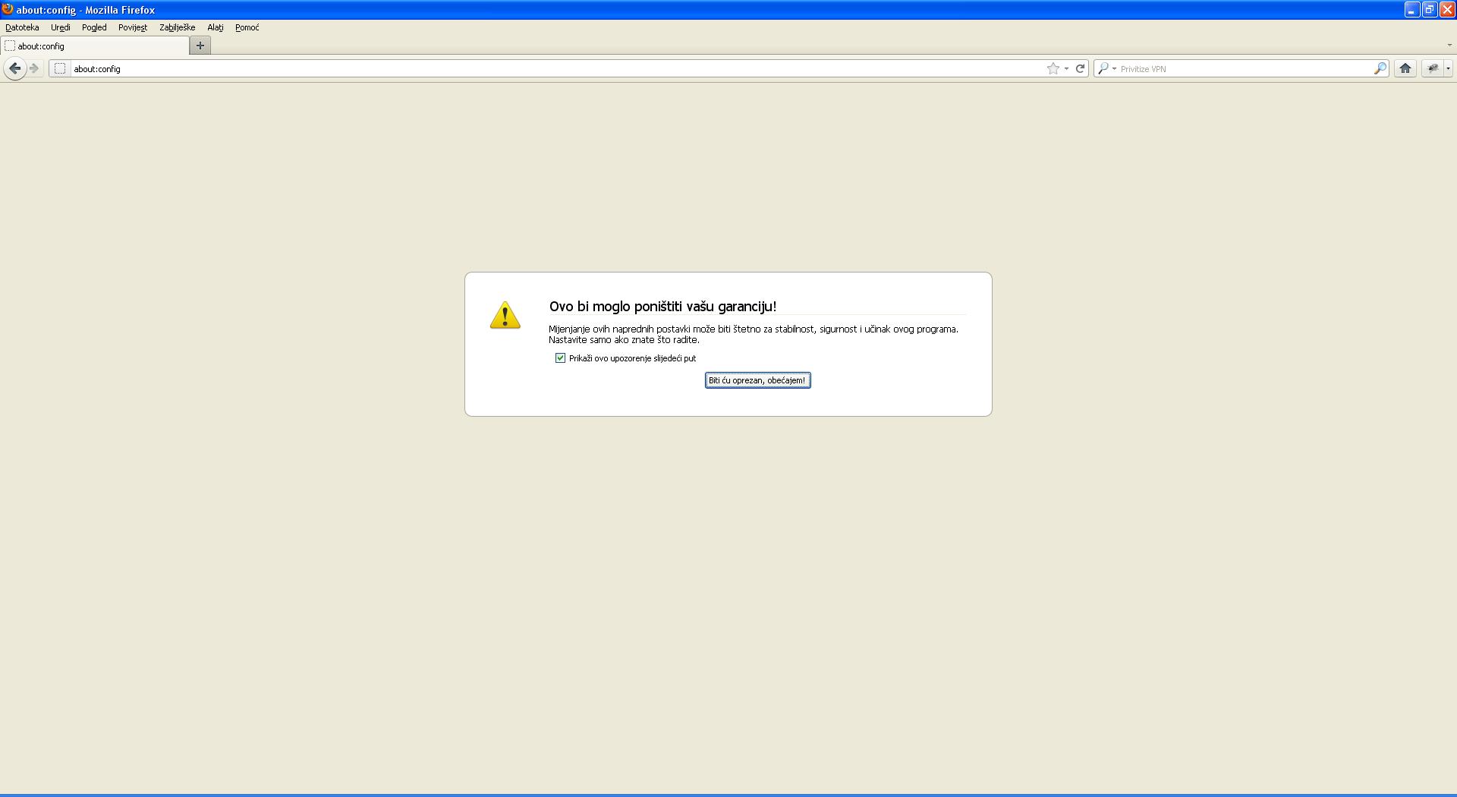Image resolution: width=1457 pixels, height=797 pixels.
Task: Open the Zabilješke menu
Action: pyautogui.click(x=177, y=27)
